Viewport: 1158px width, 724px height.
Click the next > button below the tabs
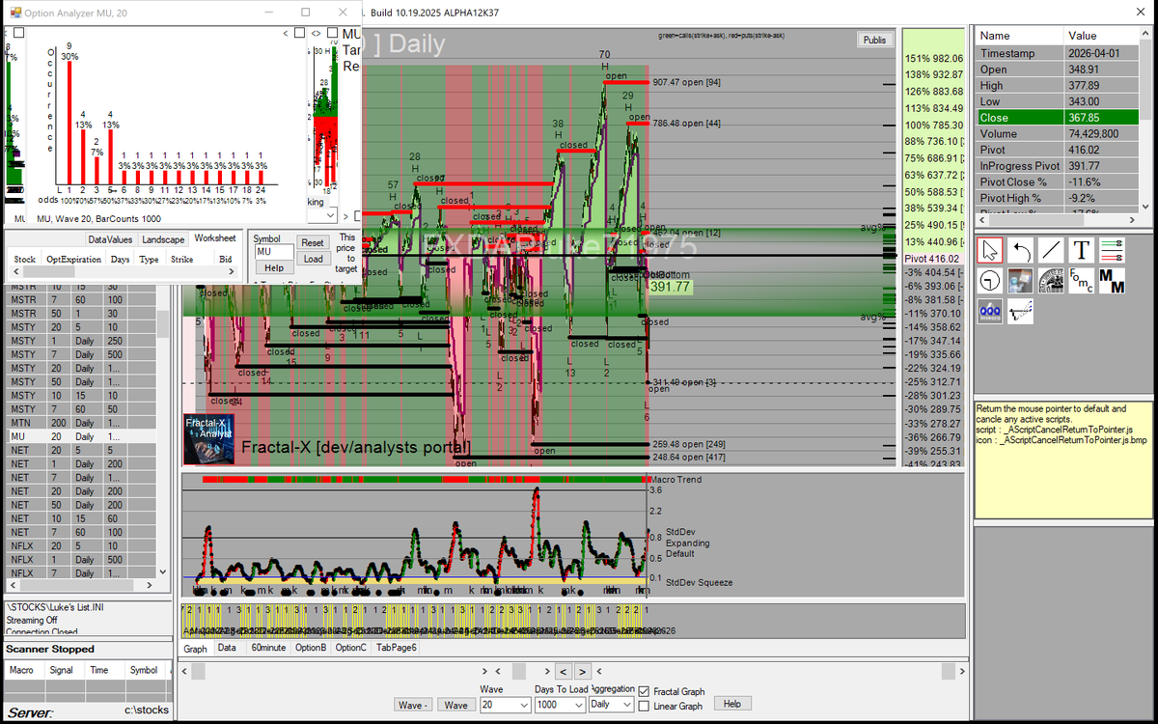click(x=583, y=671)
